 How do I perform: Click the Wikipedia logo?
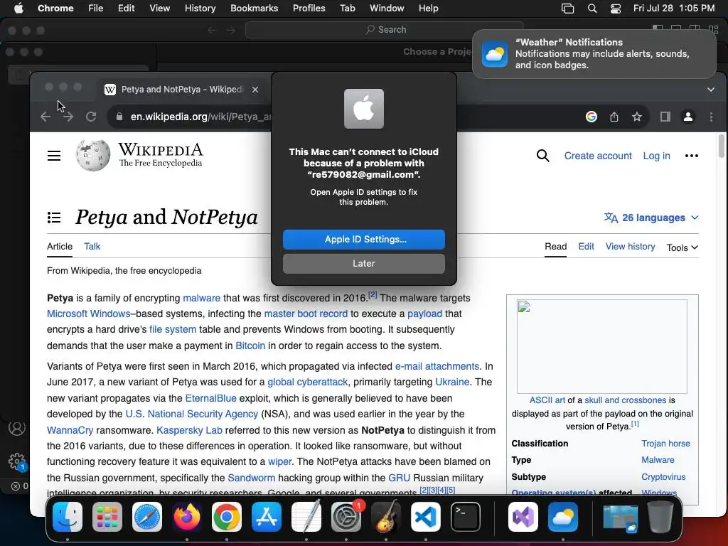coord(139,155)
